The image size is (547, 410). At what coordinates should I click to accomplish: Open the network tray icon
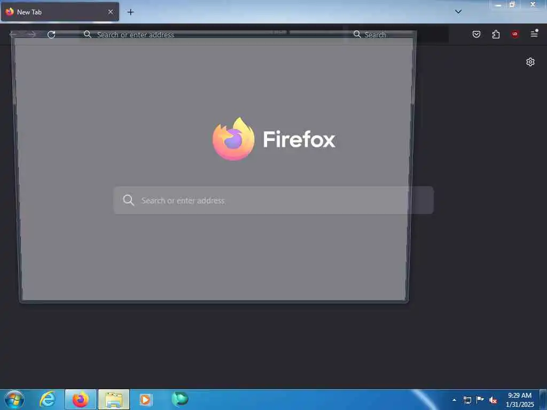tap(467, 400)
